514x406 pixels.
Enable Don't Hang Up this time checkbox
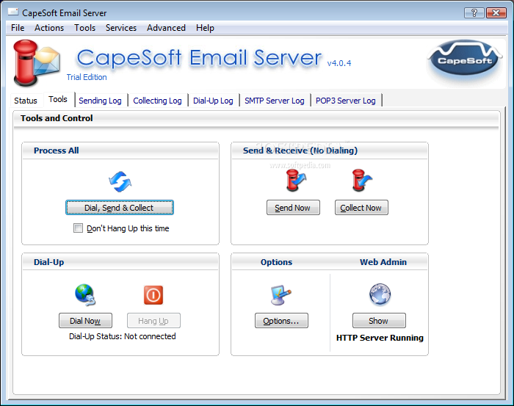(78, 228)
